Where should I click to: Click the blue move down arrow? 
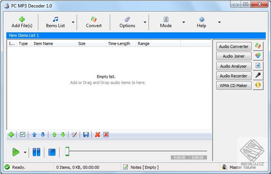click(x=43, y=135)
